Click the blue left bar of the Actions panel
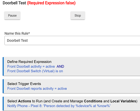The image size is (140, 111). coord(3,104)
